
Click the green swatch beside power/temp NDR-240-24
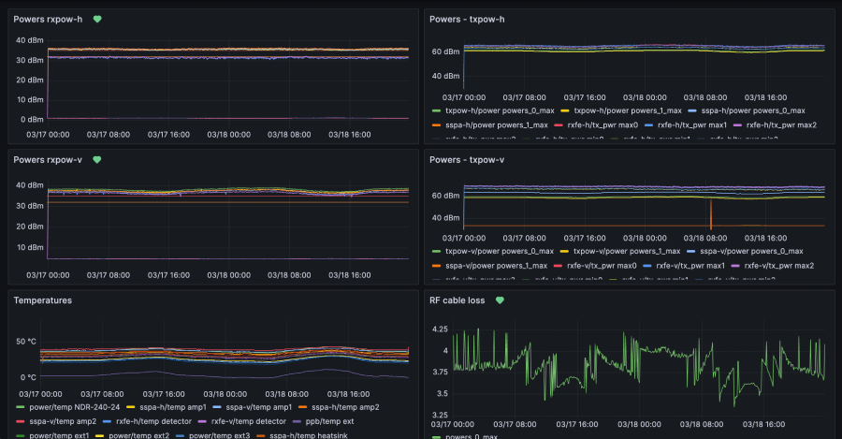(21, 407)
